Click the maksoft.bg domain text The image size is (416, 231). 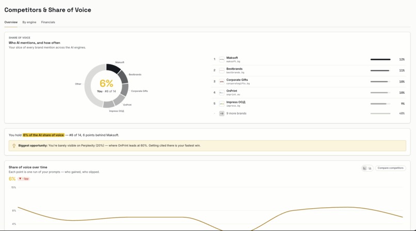pos(233,61)
